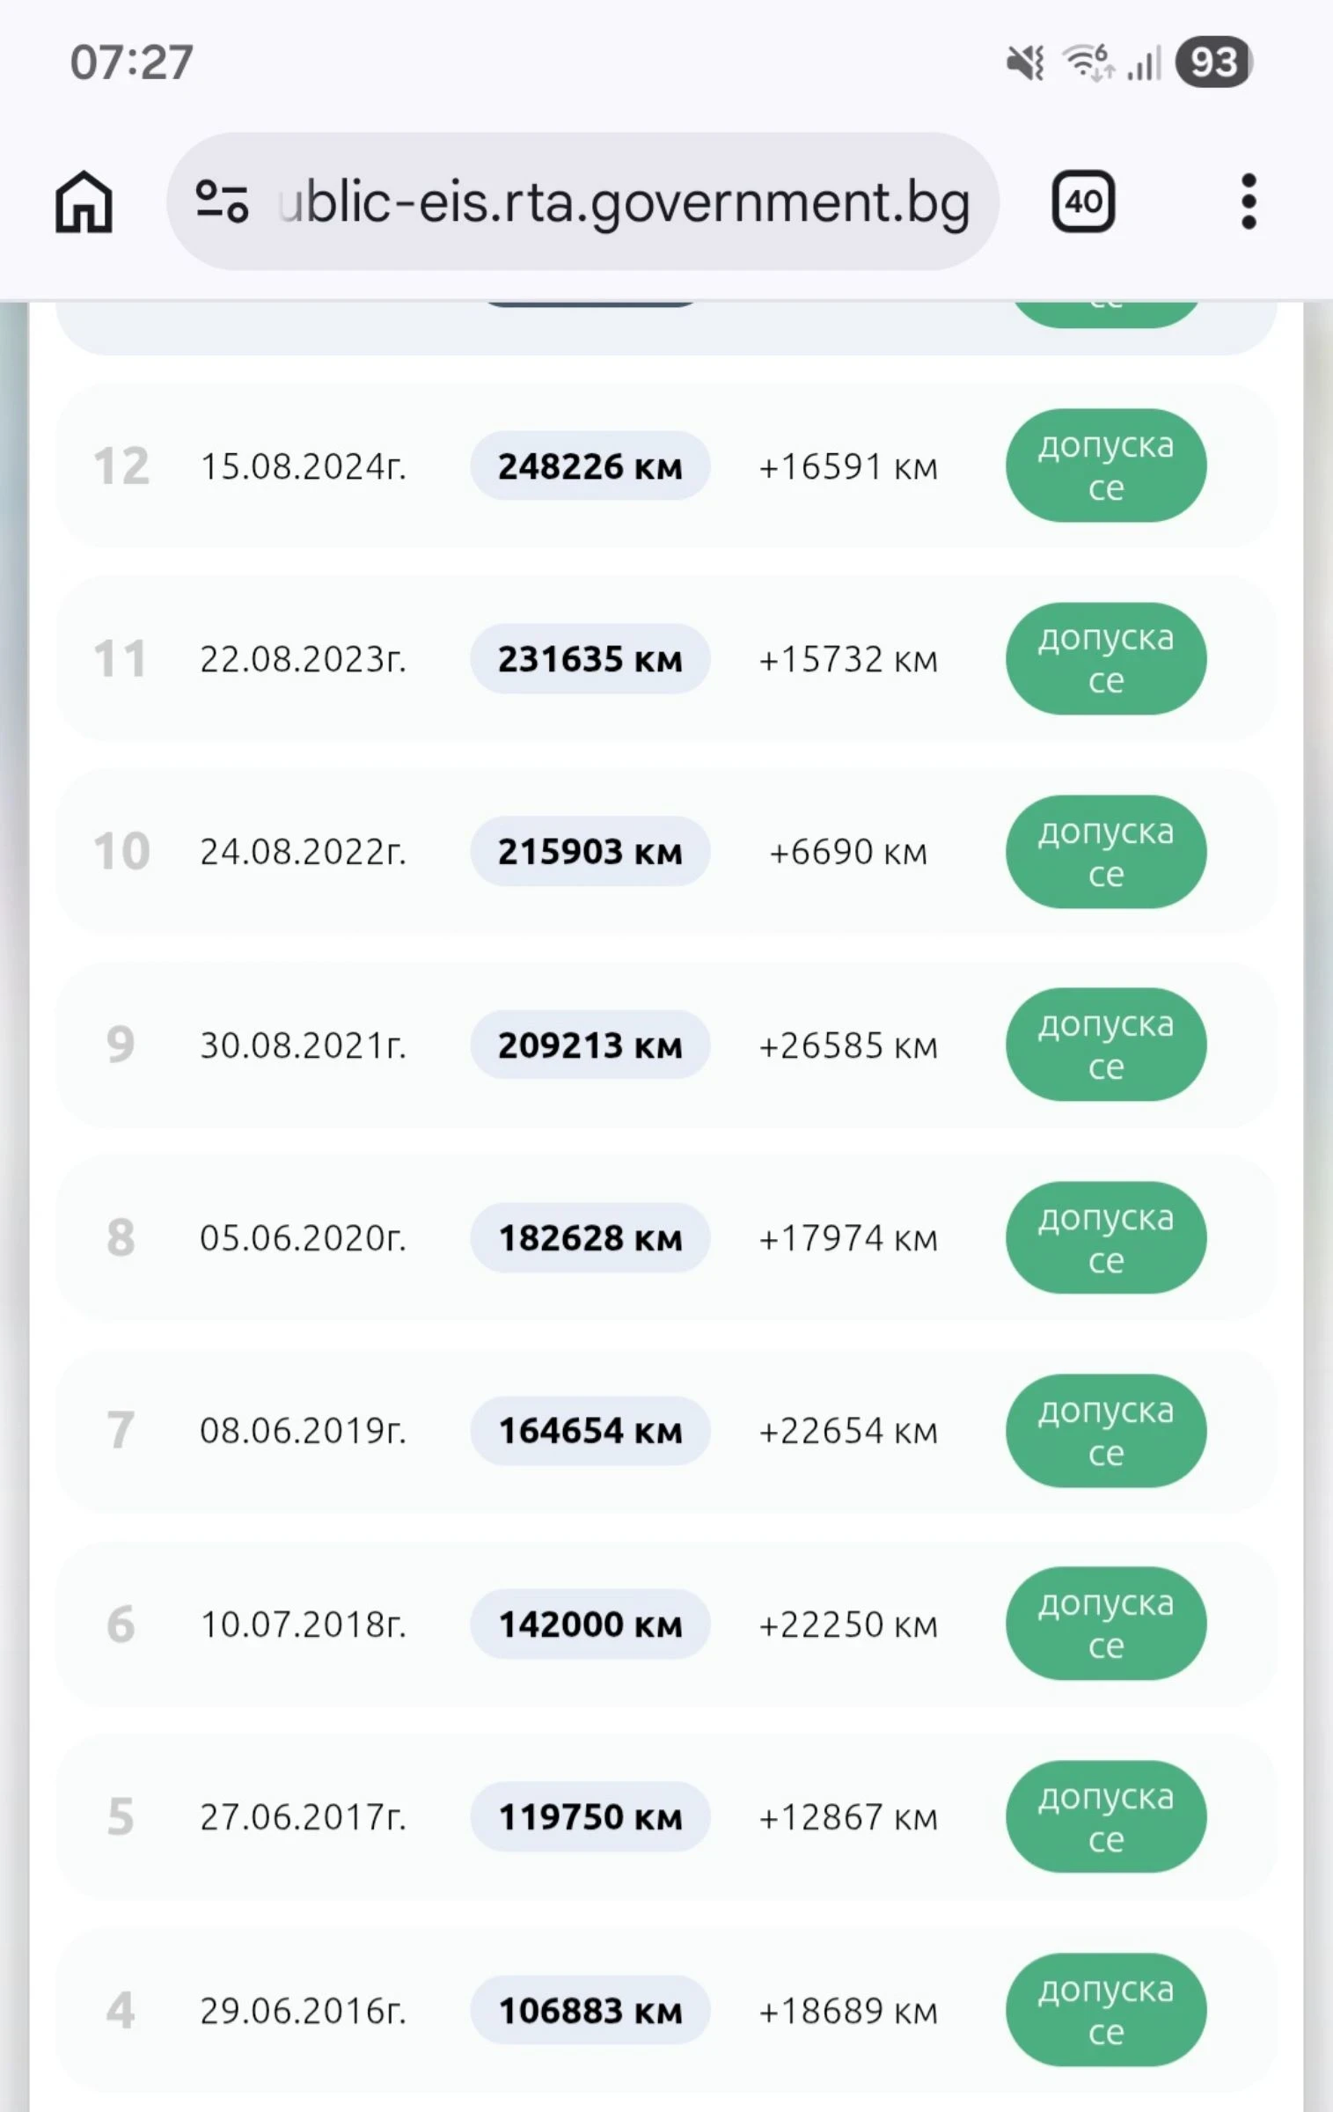Click the rta.government.bg address bar
The image size is (1333, 2112).
pyautogui.click(x=582, y=202)
